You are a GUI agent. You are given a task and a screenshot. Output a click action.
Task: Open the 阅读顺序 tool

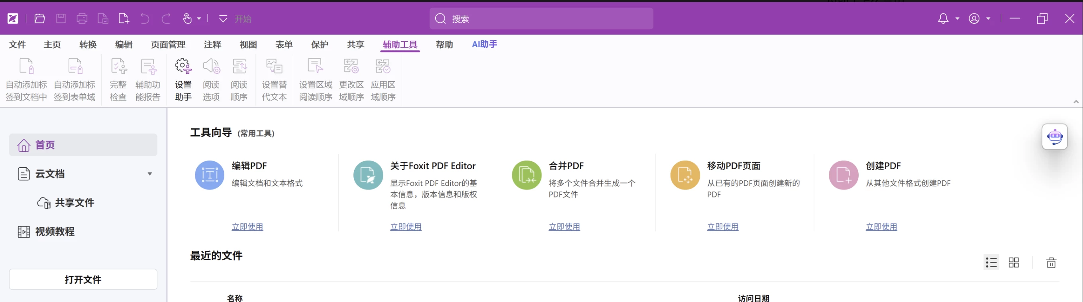pos(239,80)
